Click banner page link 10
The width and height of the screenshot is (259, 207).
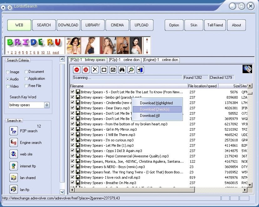click(x=43, y=52)
